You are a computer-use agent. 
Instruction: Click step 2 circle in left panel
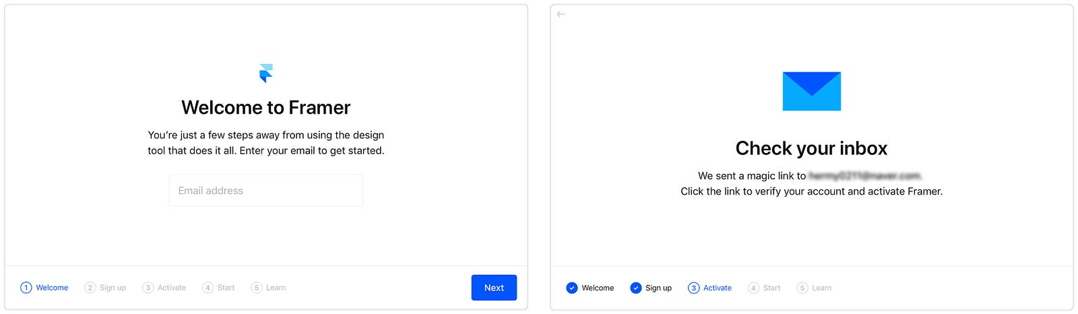coord(90,288)
